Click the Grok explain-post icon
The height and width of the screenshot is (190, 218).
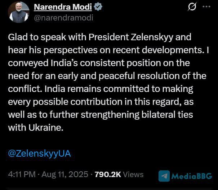pyautogui.click(x=192, y=6)
